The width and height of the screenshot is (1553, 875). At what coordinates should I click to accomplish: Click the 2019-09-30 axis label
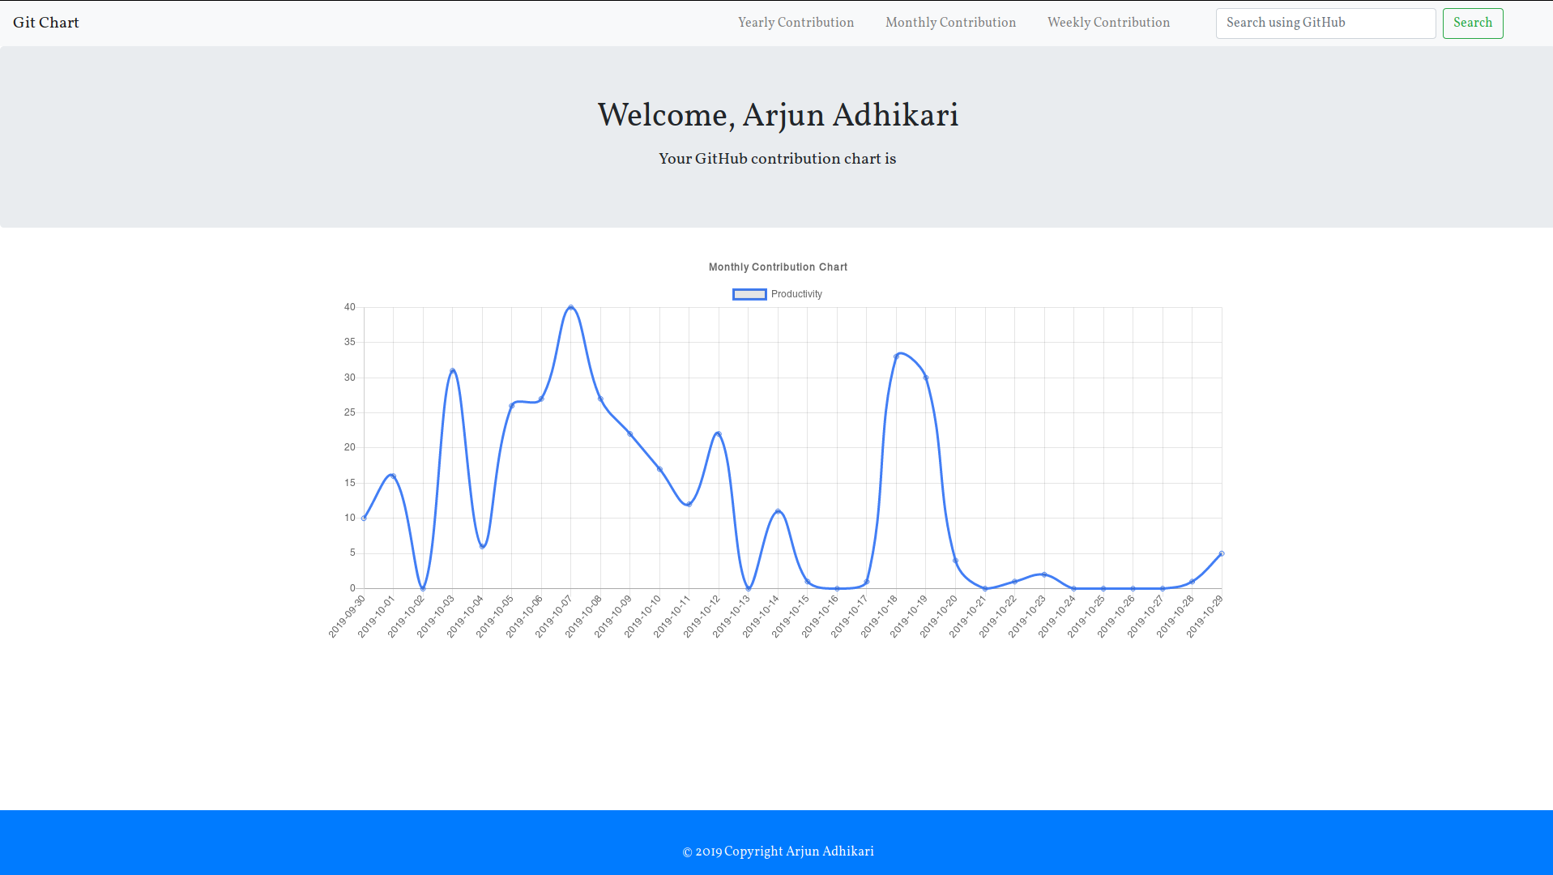click(348, 617)
